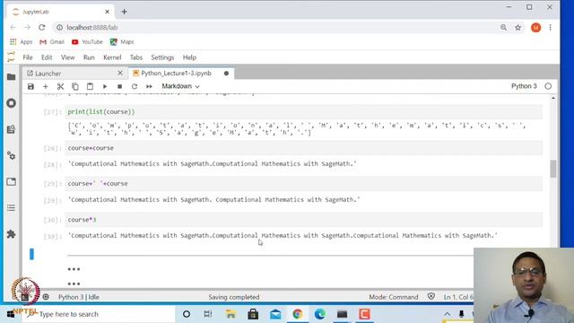Open the Edit menu
This screenshot has height=323, width=574.
[47, 57]
